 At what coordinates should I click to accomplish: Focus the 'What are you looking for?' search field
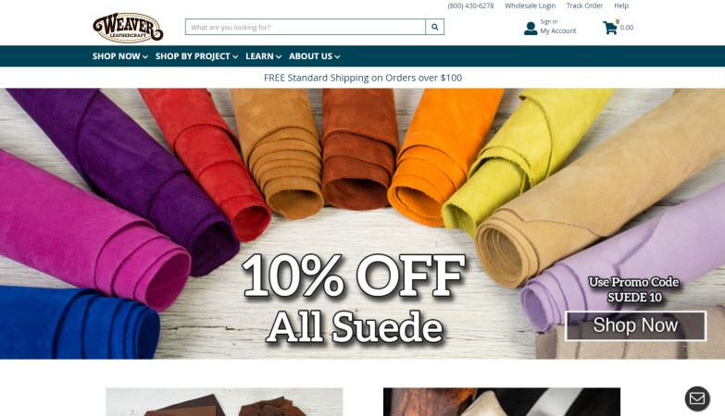point(306,27)
